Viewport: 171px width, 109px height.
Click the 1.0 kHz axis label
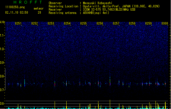(2, 49)
